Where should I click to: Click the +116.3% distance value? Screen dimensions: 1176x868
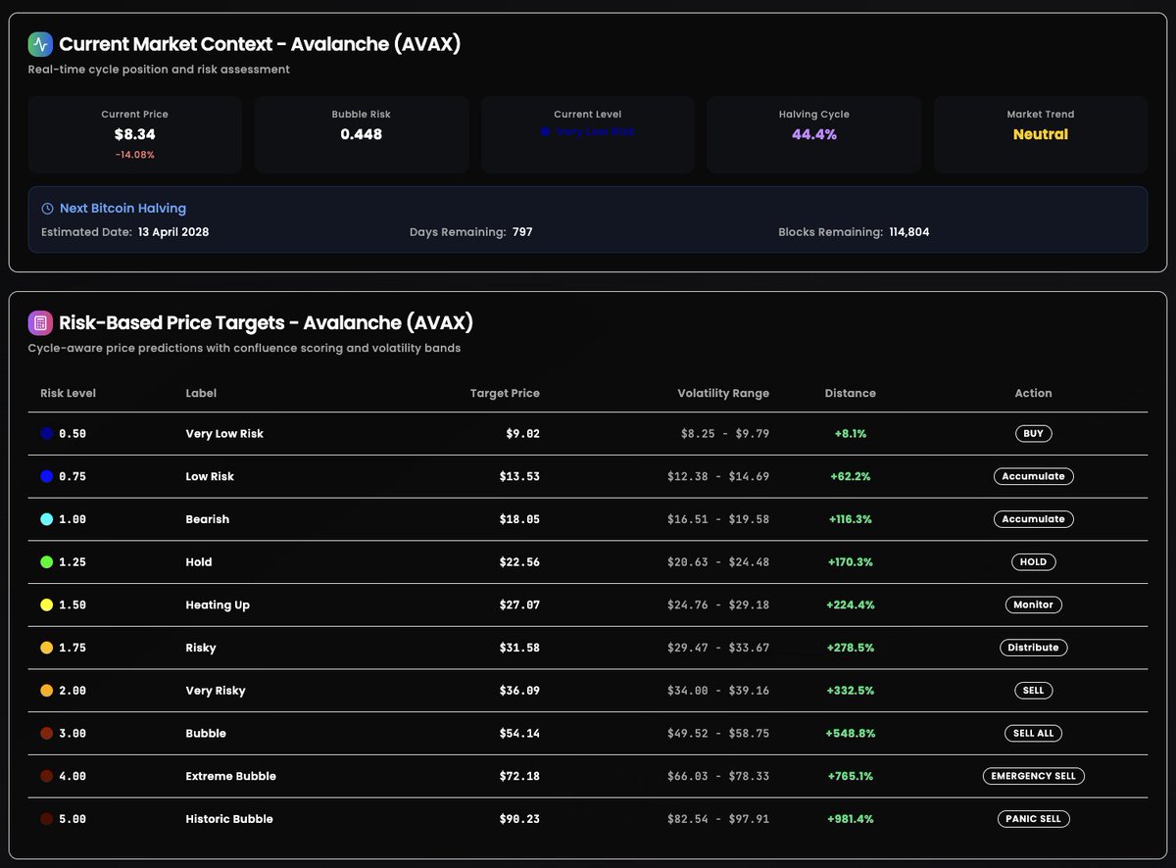tap(851, 519)
